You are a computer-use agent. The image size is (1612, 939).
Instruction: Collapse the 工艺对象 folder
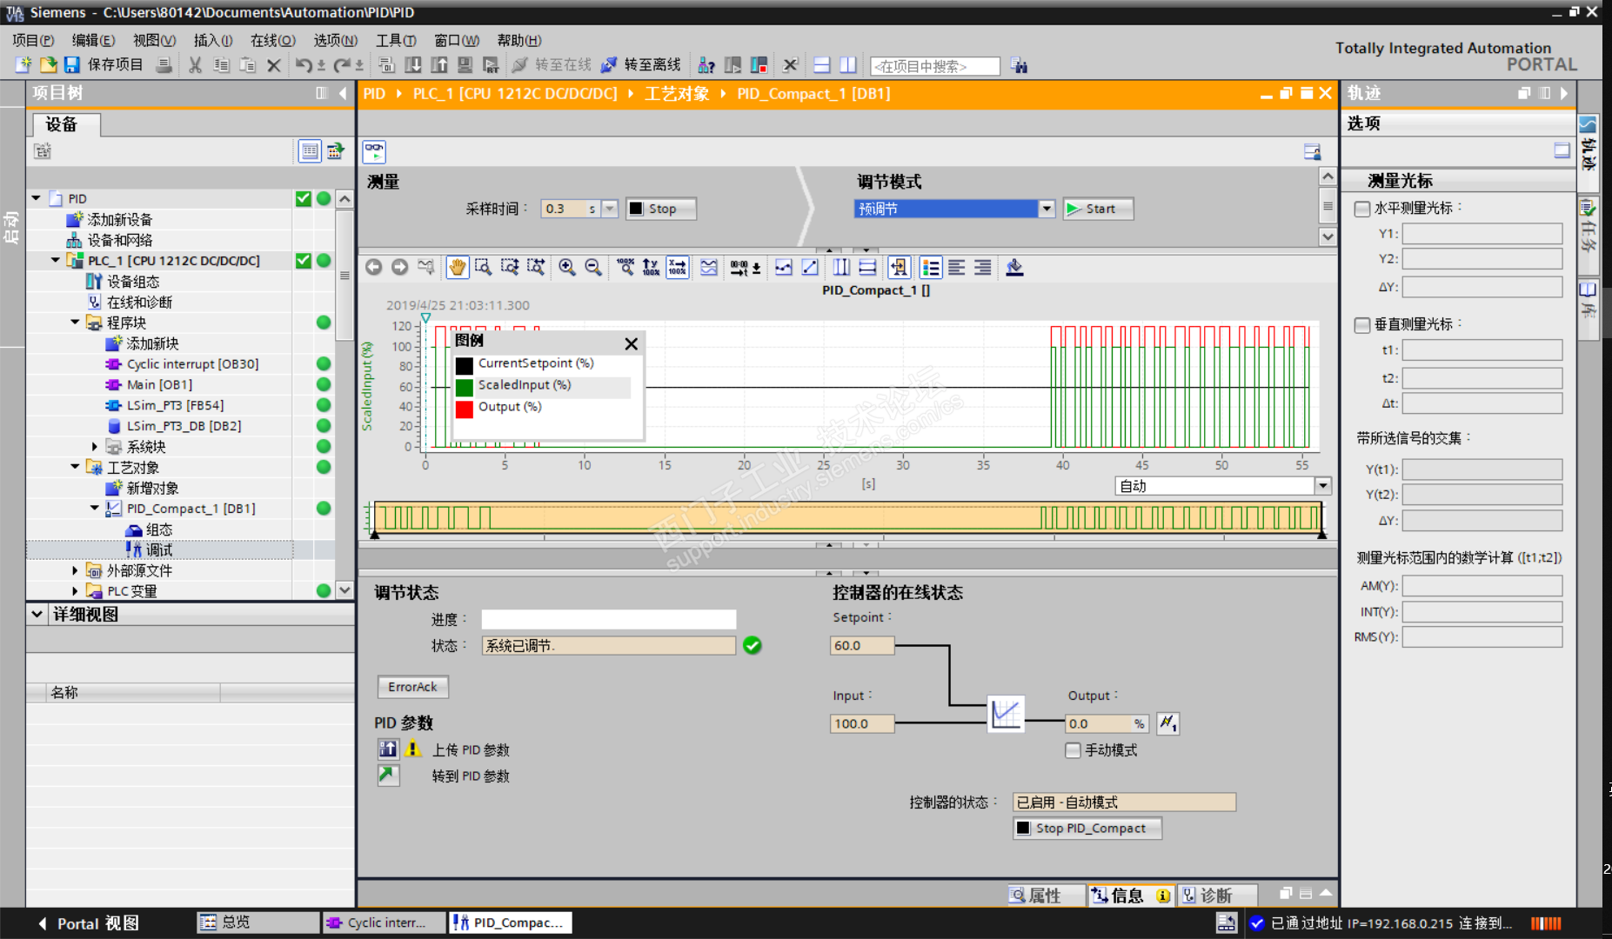[75, 467]
